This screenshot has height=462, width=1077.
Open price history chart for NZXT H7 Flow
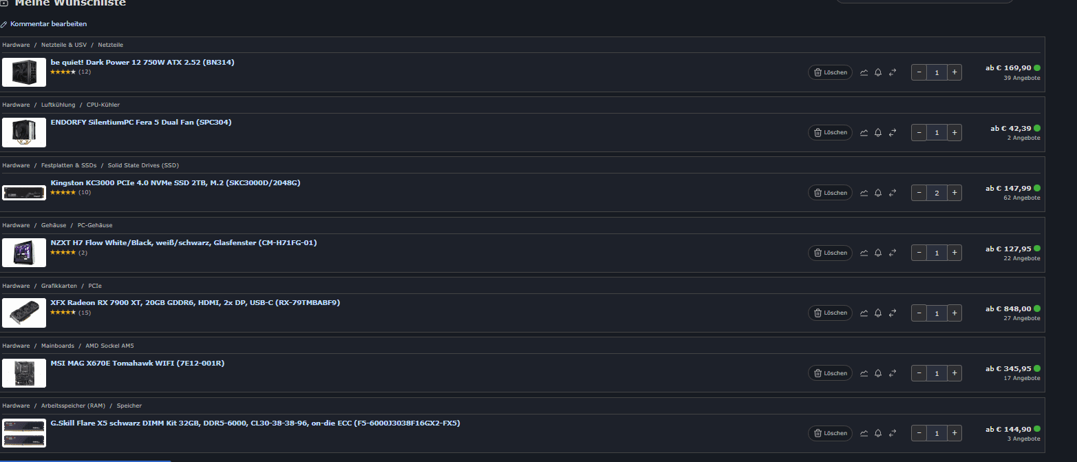click(864, 253)
